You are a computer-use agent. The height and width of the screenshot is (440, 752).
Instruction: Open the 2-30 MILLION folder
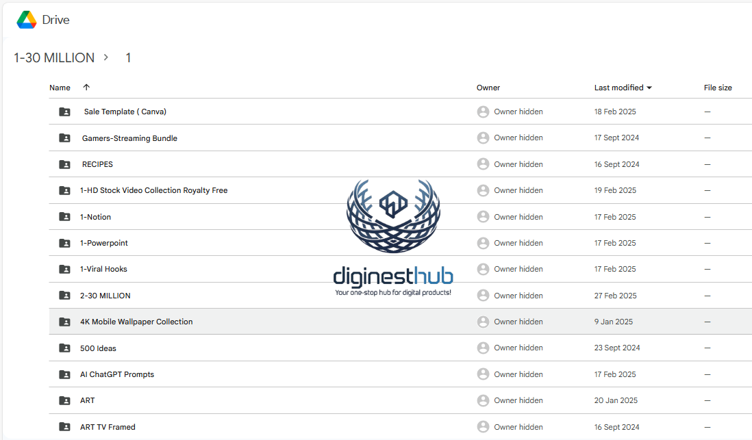pos(105,296)
